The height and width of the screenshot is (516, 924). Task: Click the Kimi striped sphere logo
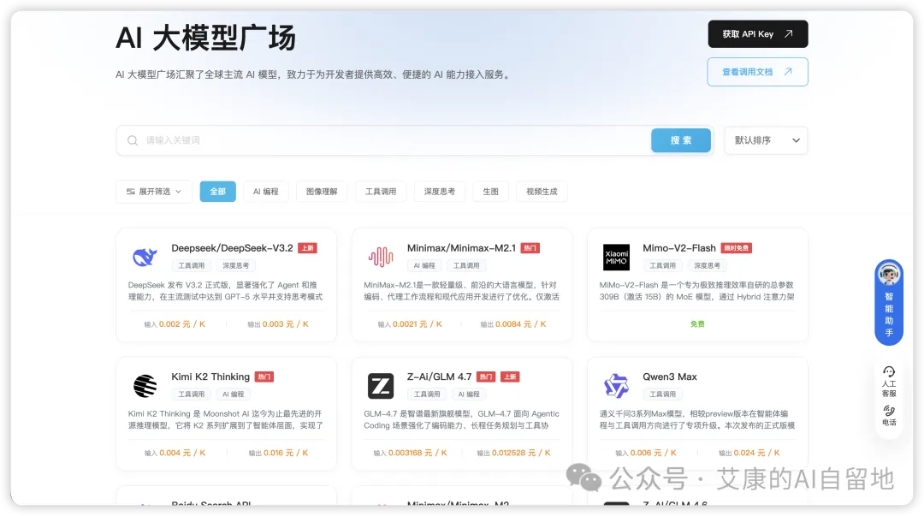coord(145,386)
